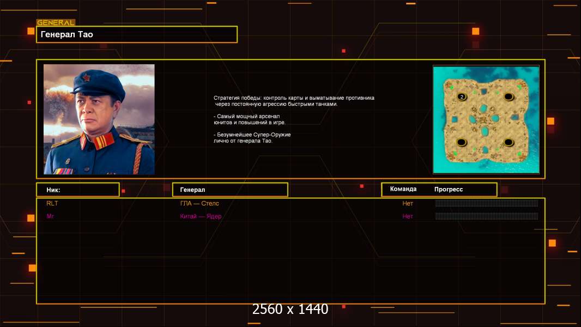
Task: Select the bottom-right start position on map
Action: coord(509,142)
